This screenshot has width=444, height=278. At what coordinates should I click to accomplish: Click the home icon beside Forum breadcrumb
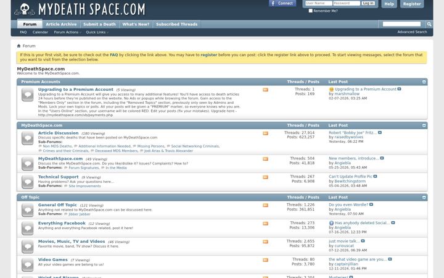pyautogui.click(x=18, y=46)
